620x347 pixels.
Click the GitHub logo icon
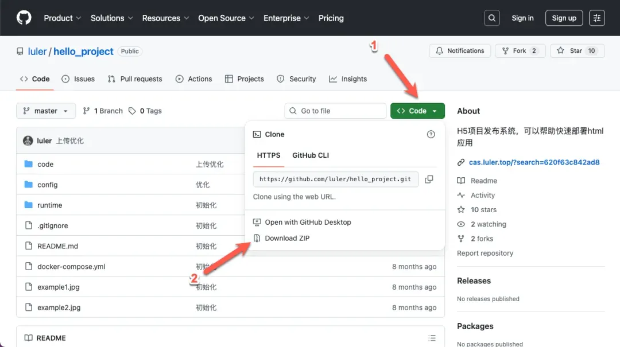point(24,18)
